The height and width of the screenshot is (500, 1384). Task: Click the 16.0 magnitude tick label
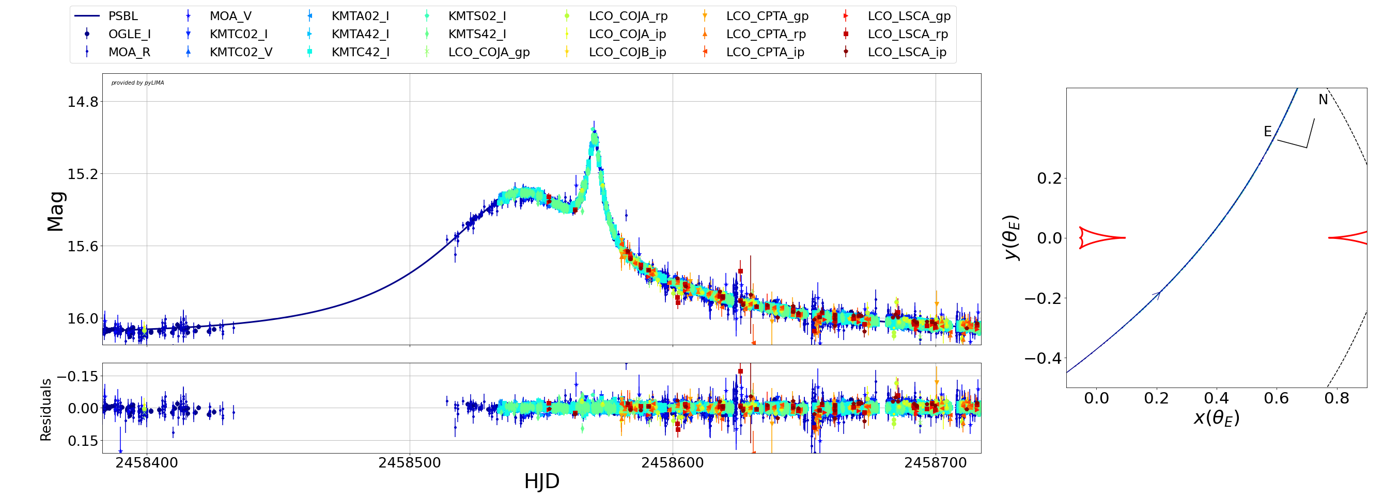[83, 319]
